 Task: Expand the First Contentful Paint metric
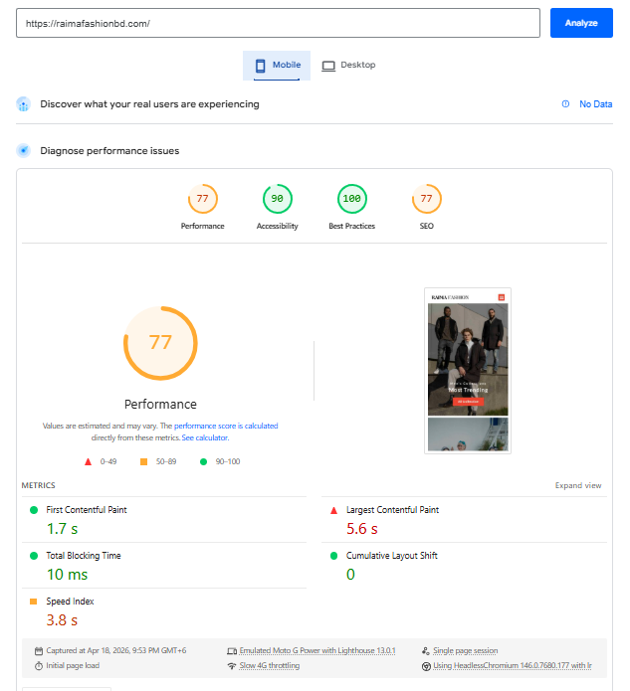86,510
